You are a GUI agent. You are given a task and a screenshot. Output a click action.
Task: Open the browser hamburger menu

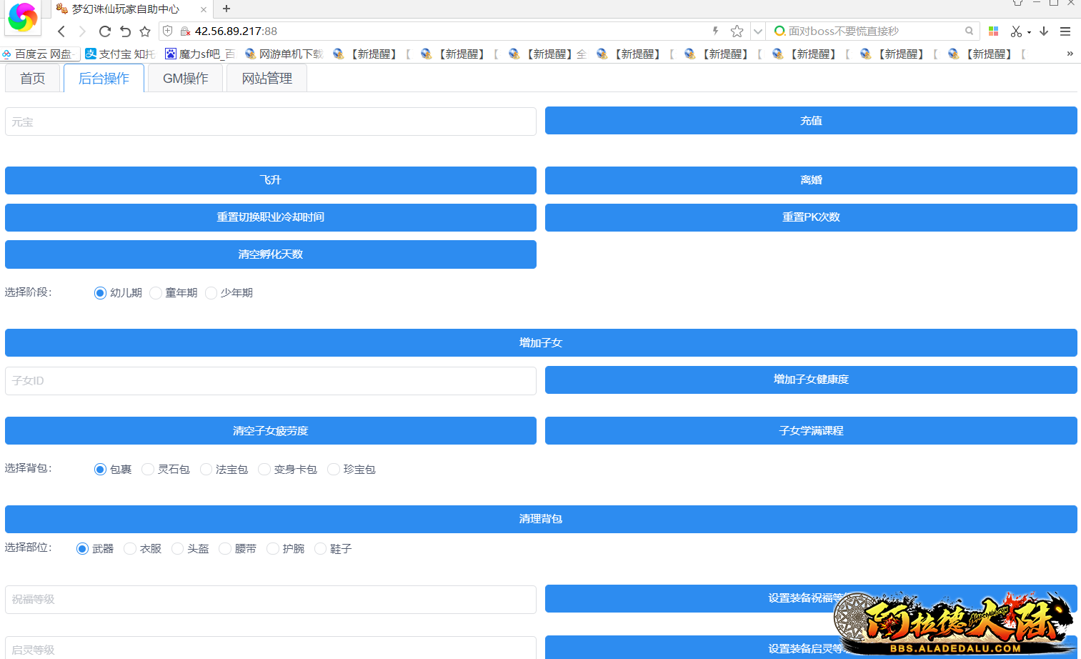[1065, 31]
